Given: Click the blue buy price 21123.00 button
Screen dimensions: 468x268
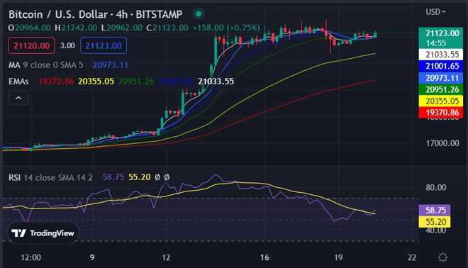Looking at the screenshot, I should point(104,45).
